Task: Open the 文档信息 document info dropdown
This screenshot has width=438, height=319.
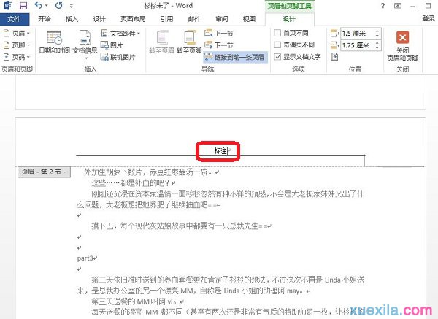Action: 85,45
